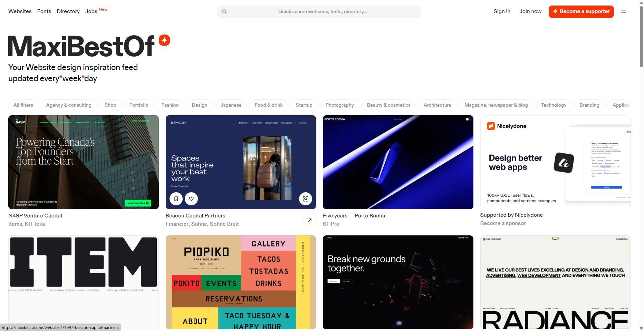The height and width of the screenshot is (331, 644).
Task: Click the page vertical scrollbar thumb
Action: (x=641, y=36)
